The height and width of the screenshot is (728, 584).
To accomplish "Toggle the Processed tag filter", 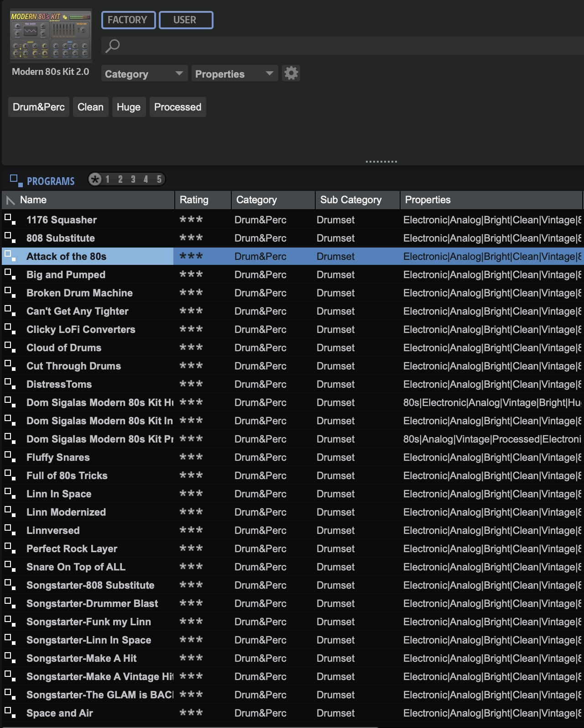I will tap(177, 107).
